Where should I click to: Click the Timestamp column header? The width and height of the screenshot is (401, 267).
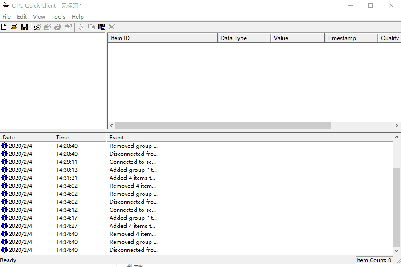[351, 38]
